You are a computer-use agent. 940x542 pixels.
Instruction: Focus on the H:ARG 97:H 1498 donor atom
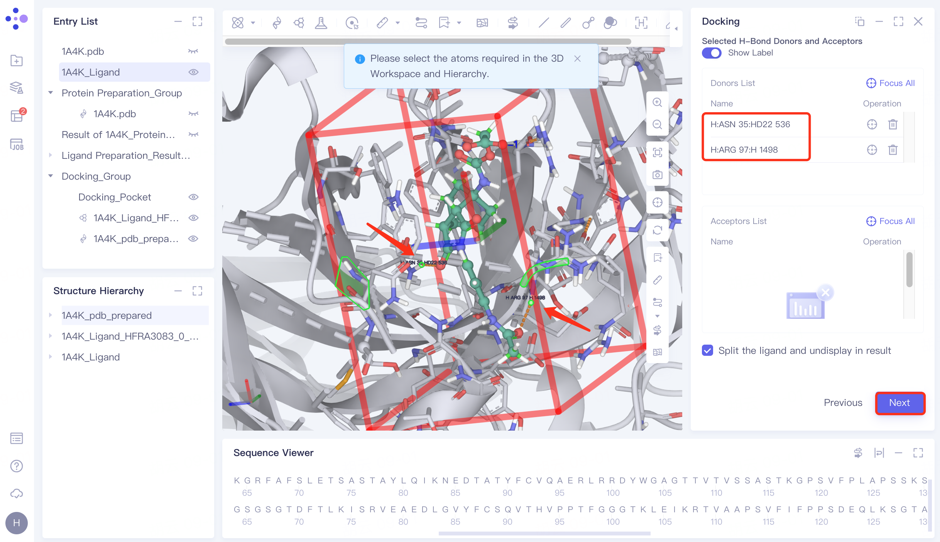(872, 150)
